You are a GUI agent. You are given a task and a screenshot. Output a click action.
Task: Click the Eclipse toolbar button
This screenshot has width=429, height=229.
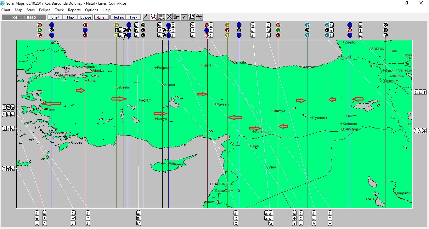point(86,17)
